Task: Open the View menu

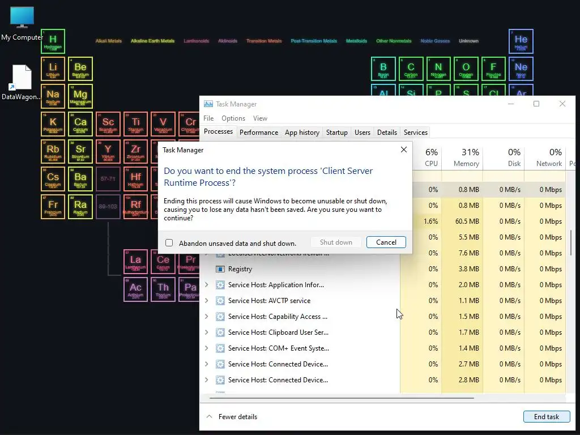Action: click(260, 118)
